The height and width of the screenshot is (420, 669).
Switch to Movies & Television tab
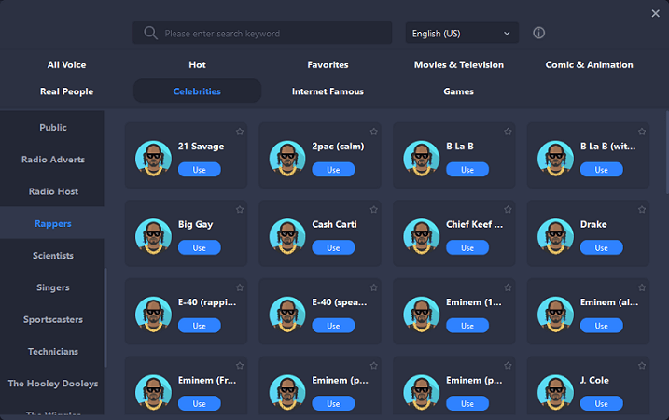459,65
